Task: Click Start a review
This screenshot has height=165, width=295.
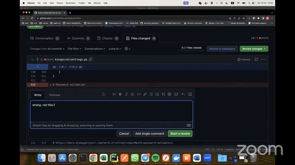Action: pos(180,133)
